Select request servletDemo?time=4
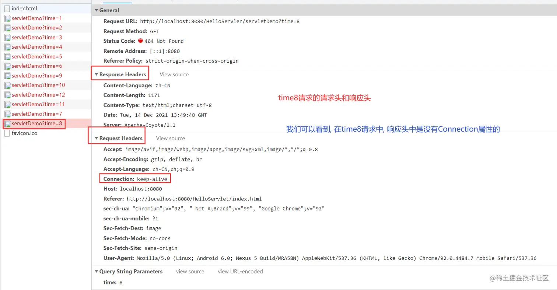The width and height of the screenshot is (557, 290). tap(46, 47)
